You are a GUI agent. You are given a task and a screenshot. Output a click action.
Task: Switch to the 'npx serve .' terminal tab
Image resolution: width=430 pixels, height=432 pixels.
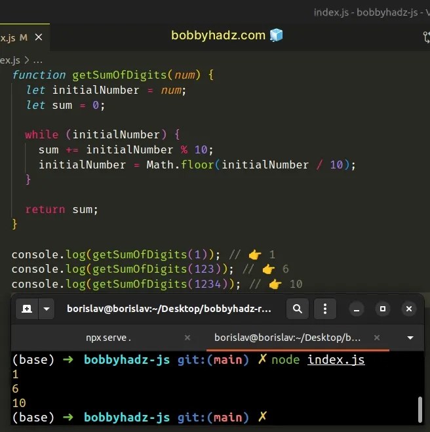[109, 338]
